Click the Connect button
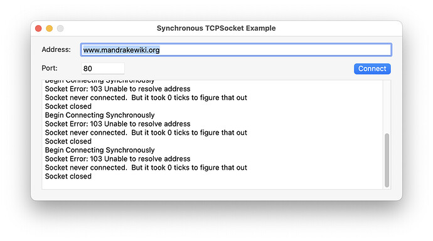Image resolution: width=433 pixels, height=241 pixels. pyautogui.click(x=372, y=69)
